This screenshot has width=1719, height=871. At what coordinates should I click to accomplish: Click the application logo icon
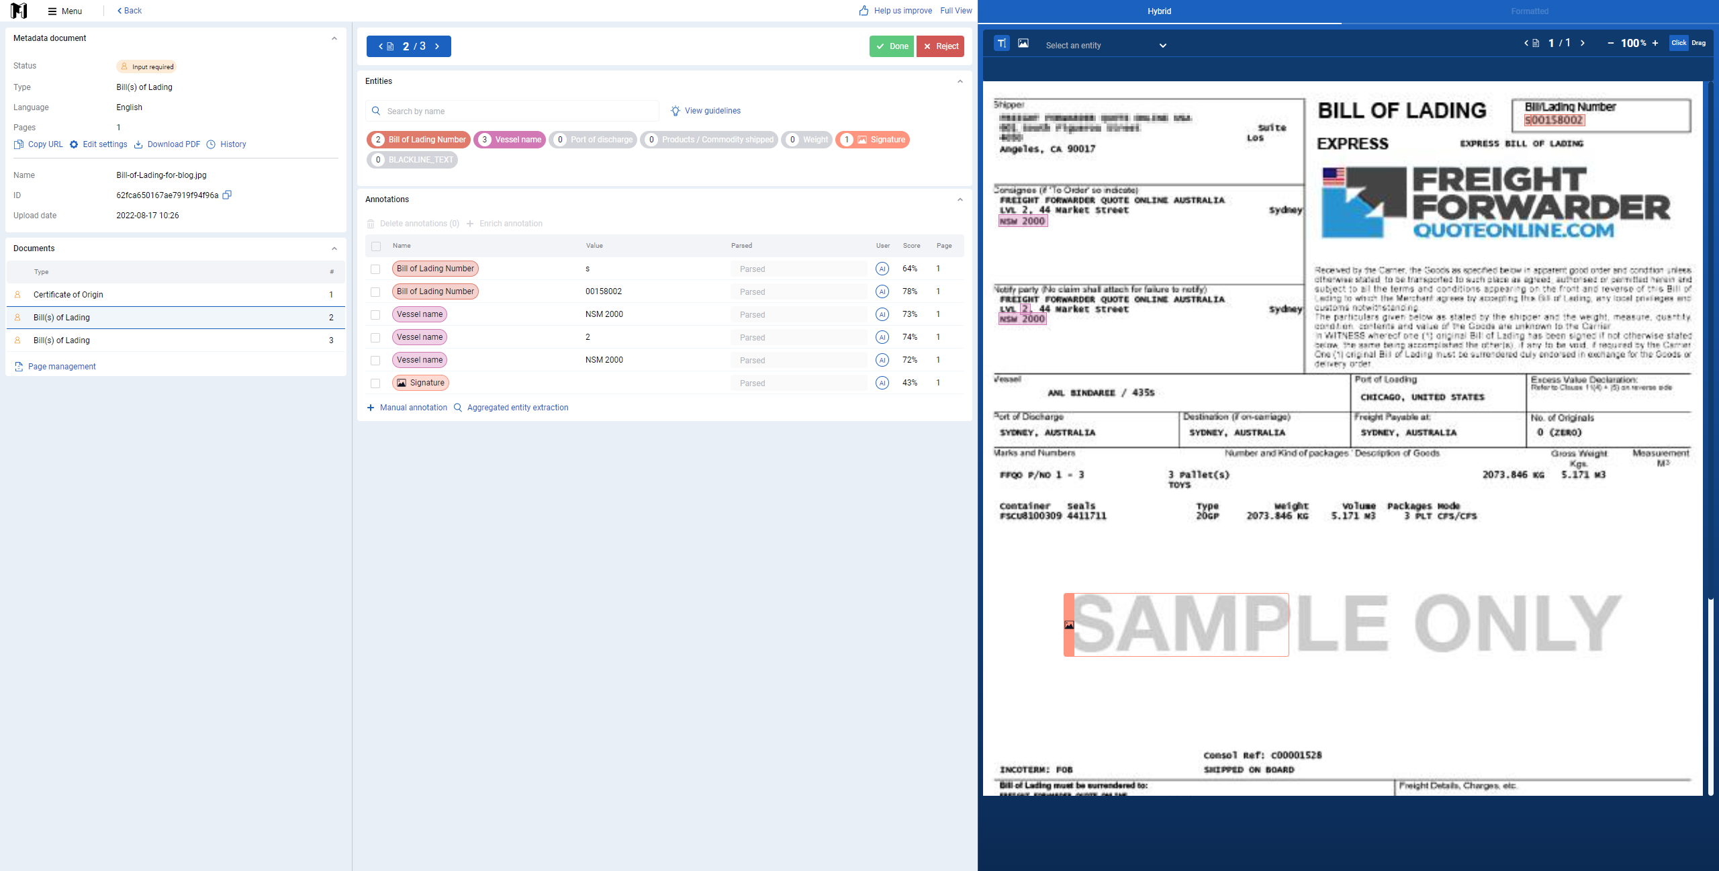pos(19,11)
